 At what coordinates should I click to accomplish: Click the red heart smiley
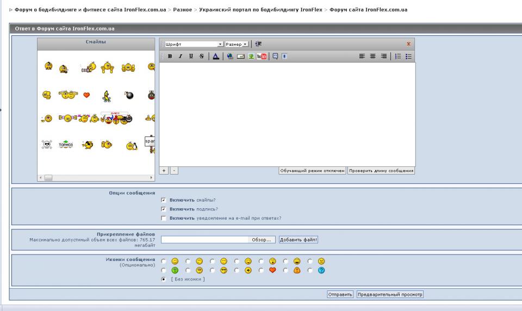86,95
